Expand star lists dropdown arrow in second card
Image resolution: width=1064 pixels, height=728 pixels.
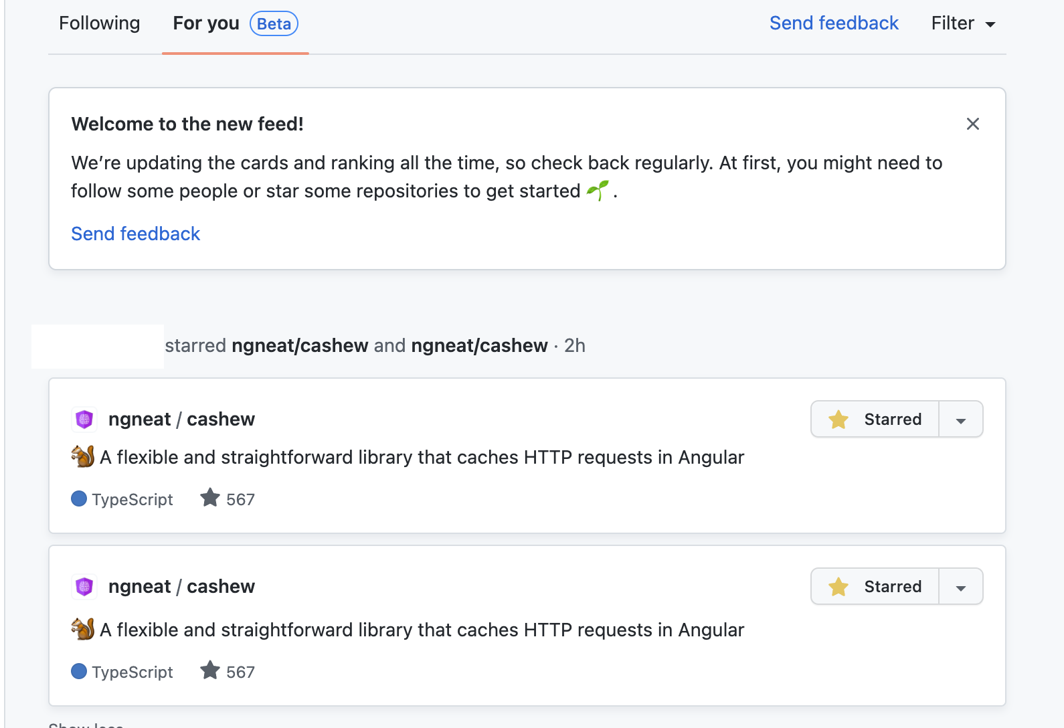pos(961,587)
